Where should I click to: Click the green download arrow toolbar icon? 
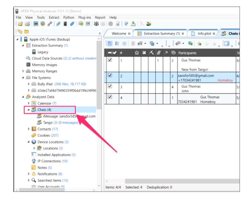click(x=133, y=24)
